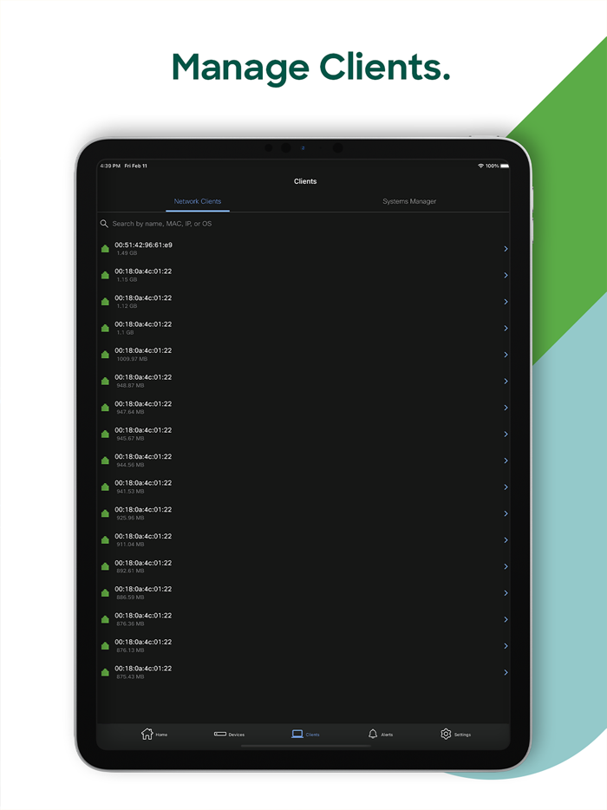Click the green status icon beside 911.04 MB
This screenshot has width=607, height=810.
[105, 539]
